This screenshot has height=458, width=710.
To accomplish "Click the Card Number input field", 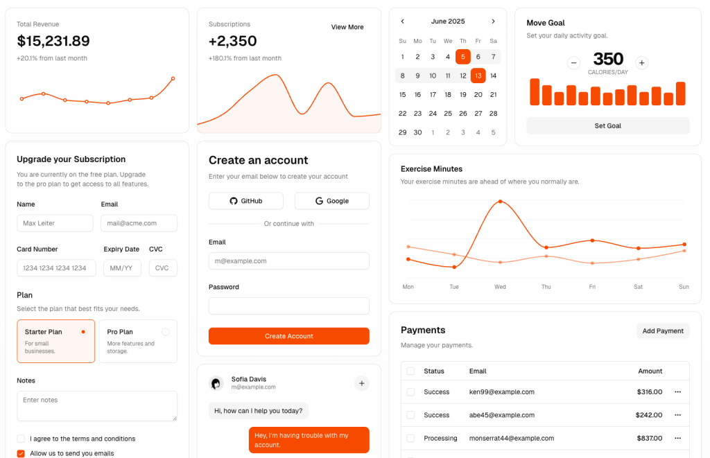I will (x=56, y=268).
